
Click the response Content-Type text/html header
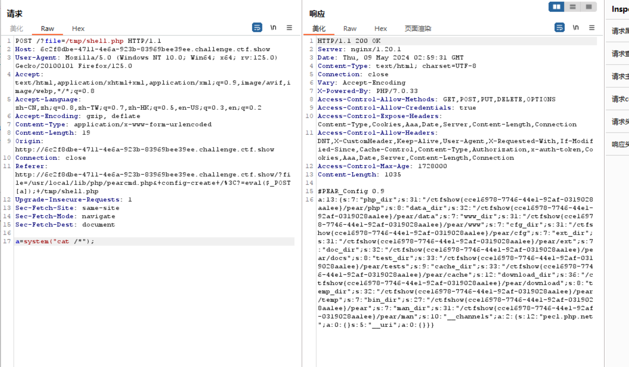[x=397, y=66]
